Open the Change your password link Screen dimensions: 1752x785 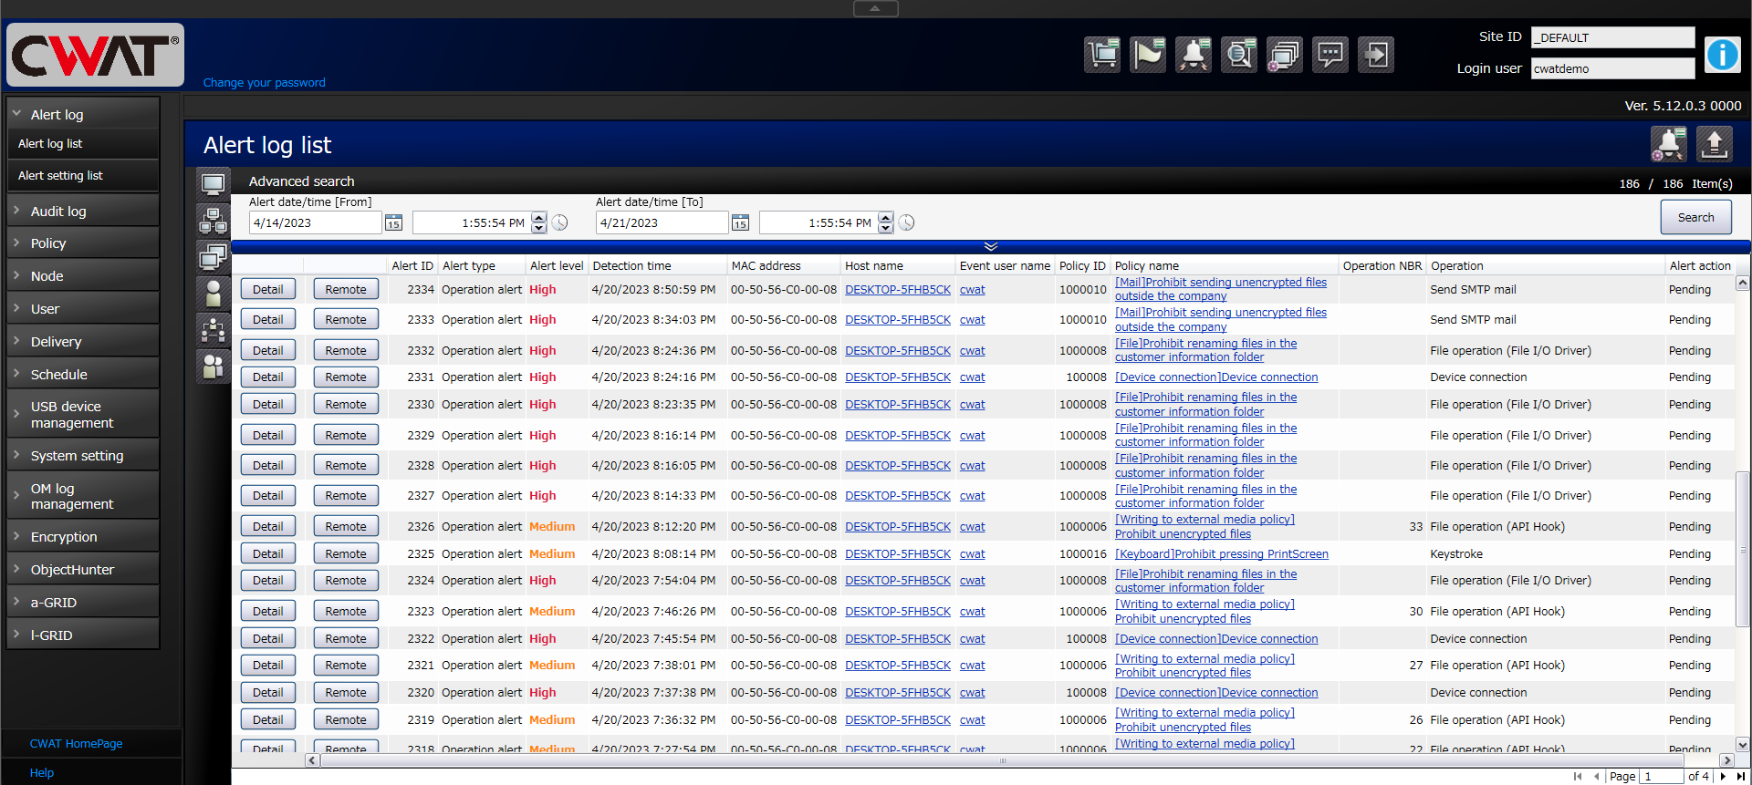click(x=264, y=82)
